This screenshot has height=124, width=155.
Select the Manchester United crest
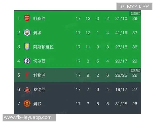point(27,104)
